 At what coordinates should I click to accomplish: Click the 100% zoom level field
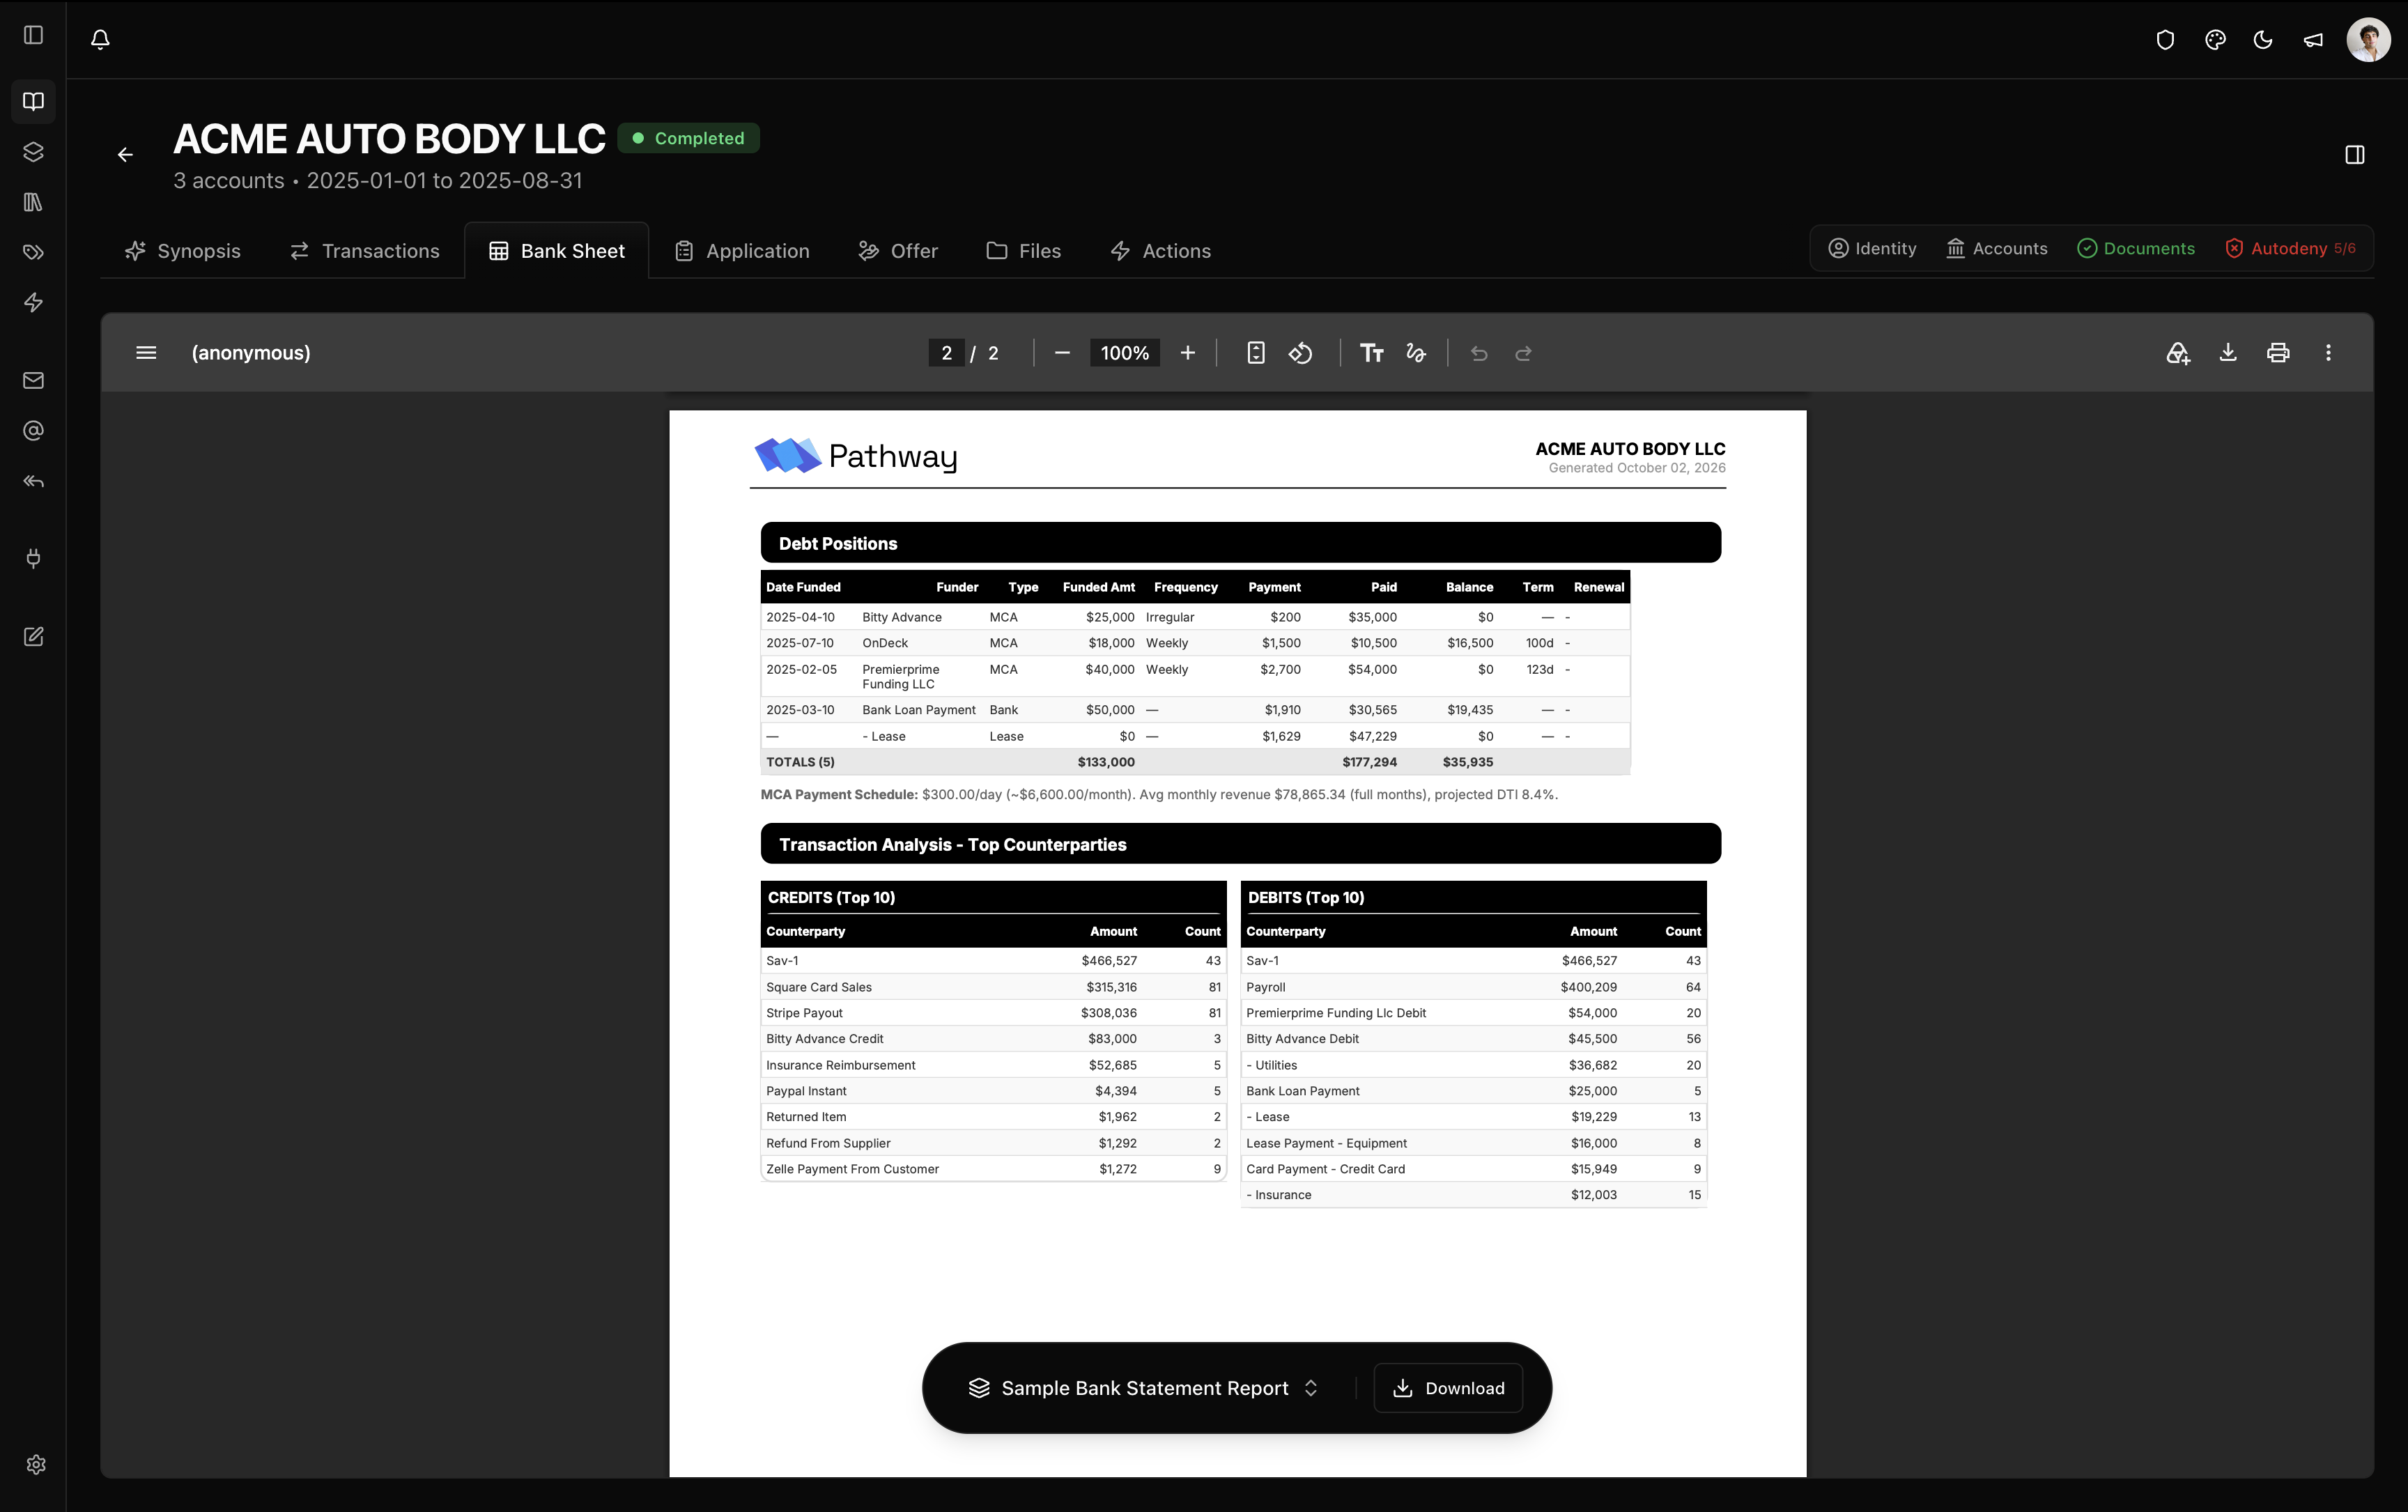[x=1124, y=353]
